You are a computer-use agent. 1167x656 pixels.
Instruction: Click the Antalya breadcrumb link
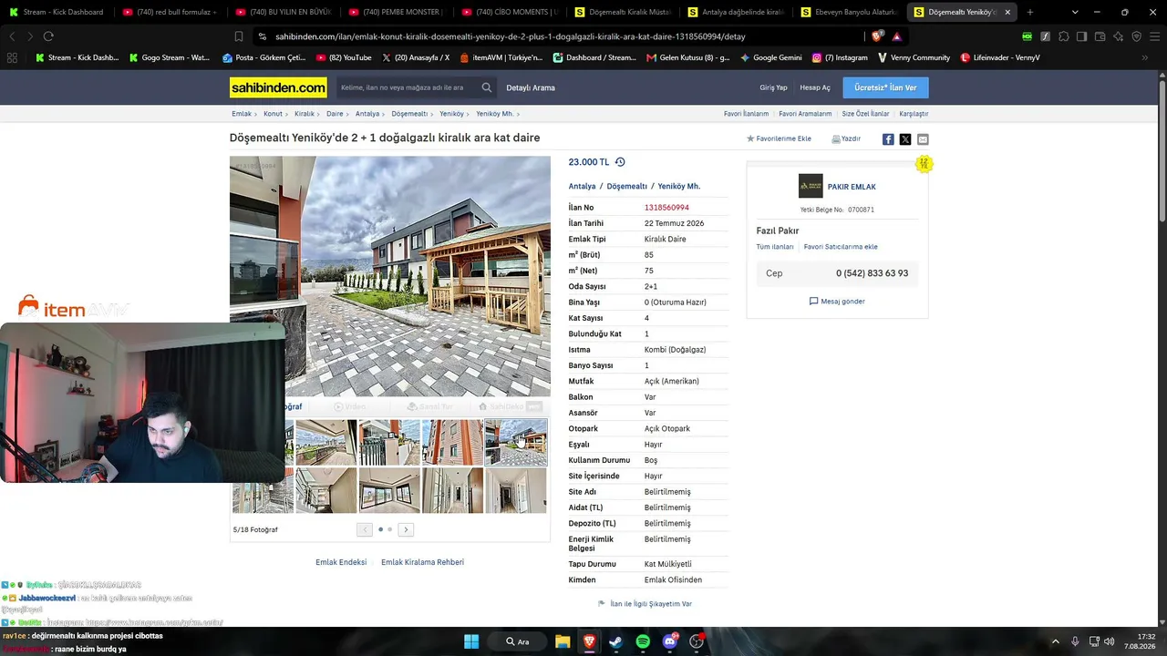click(x=367, y=114)
